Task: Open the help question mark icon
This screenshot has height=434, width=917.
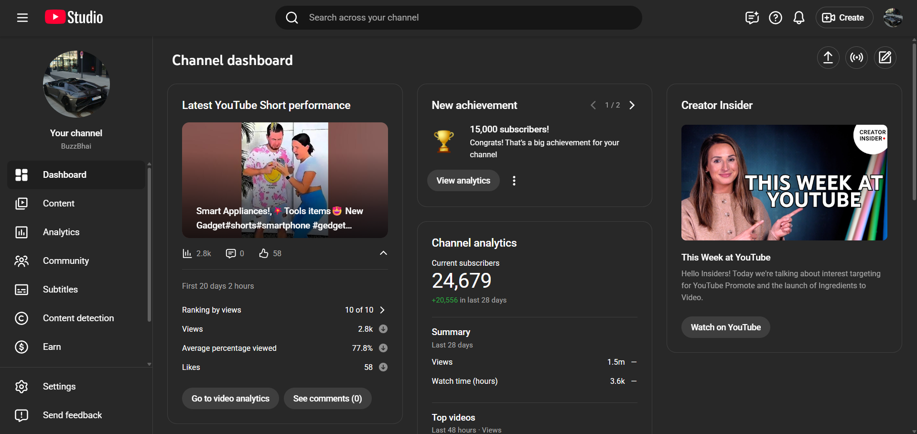Action: [775, 18]
